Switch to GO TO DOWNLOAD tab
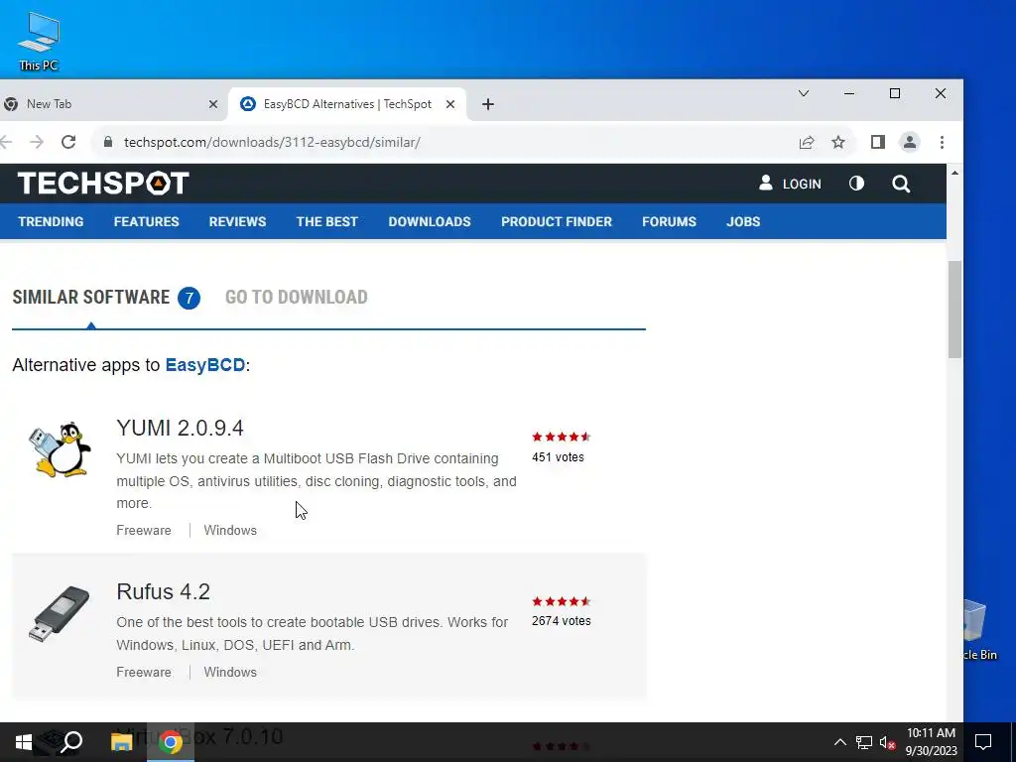Image resolution: width=1016 pixels, height=762 pixels. click(297, 298)
